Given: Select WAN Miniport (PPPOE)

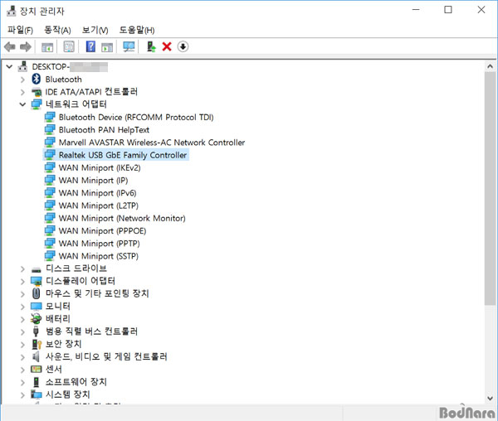Looking at the screenshot, I should (x=102, y=230).
